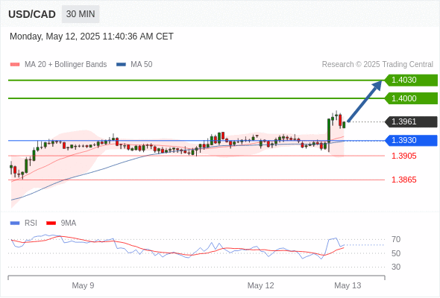Screen dimensions: 440x298
Task: Select the 1.4030 green resistance tag
Action: 411,80
